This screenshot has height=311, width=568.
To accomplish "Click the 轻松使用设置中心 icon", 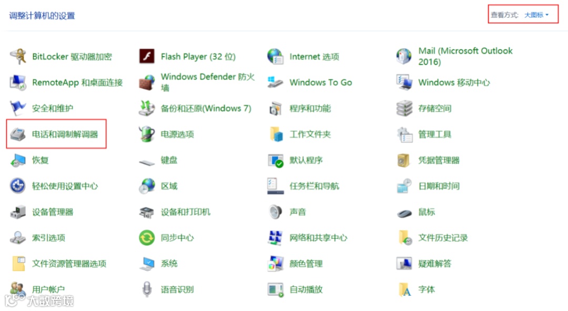I will pos(18,186).
